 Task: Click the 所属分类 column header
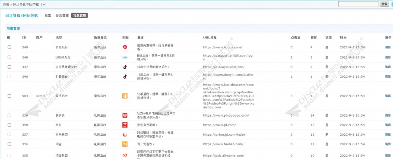[x=100, y=37]
